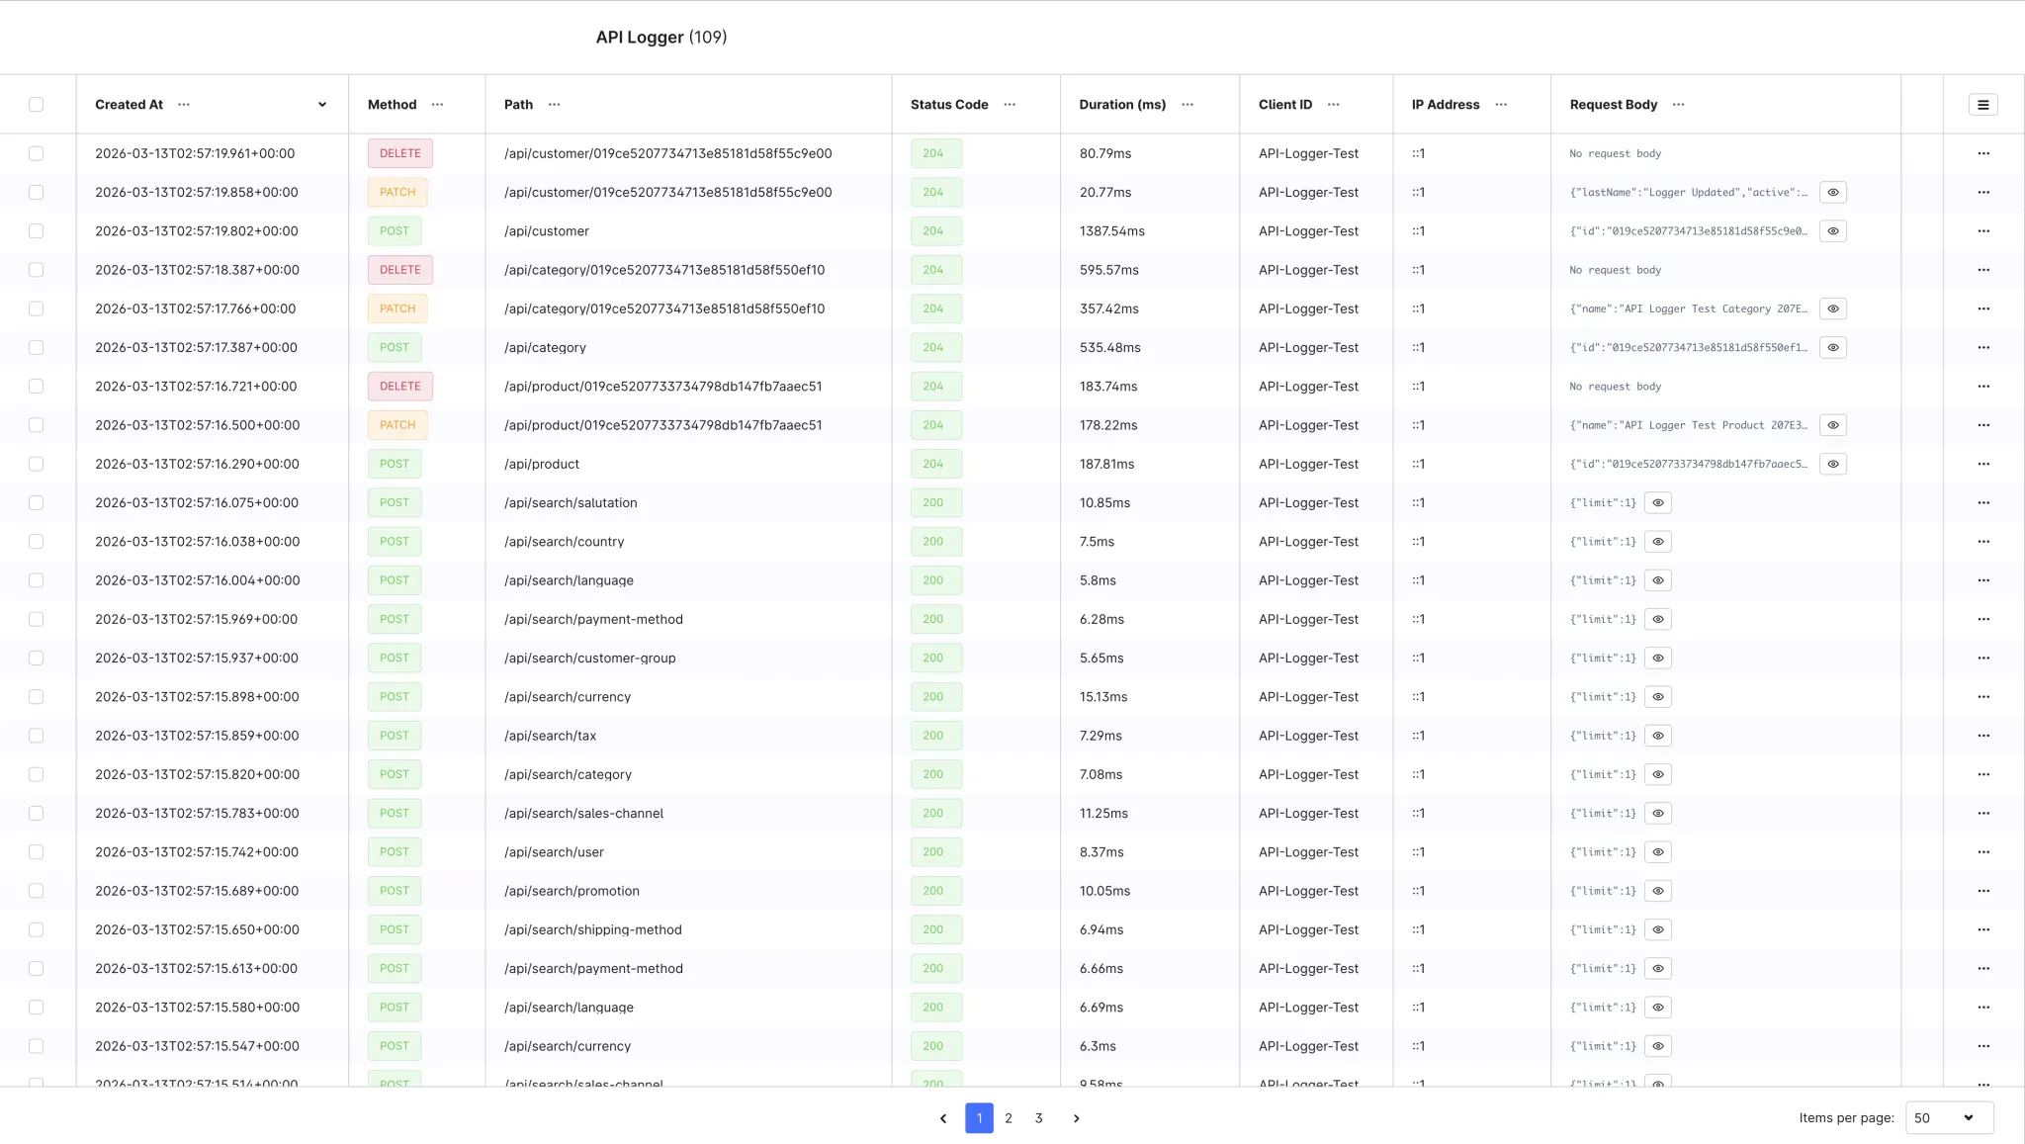Go to page 3
The width and height of the screenshot is (2025, 1144).
tap(1038, 1118)
